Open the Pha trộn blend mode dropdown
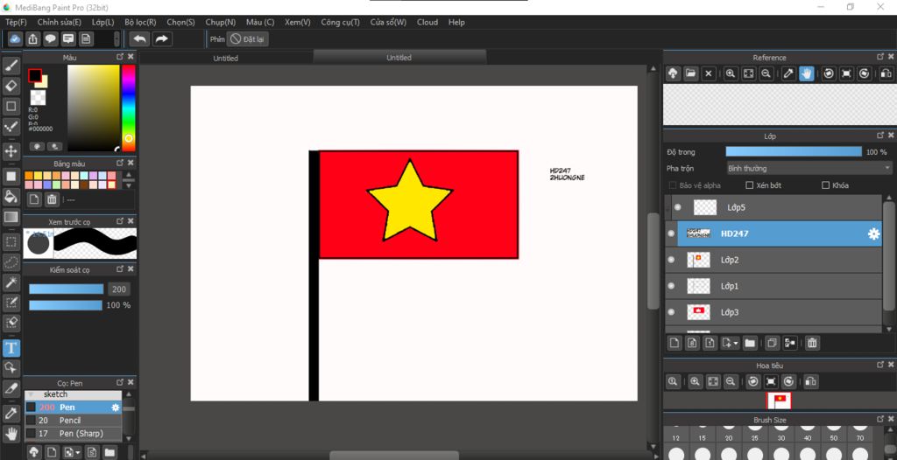This screenshot has height=460, width=897. click(x=809, y=169)
